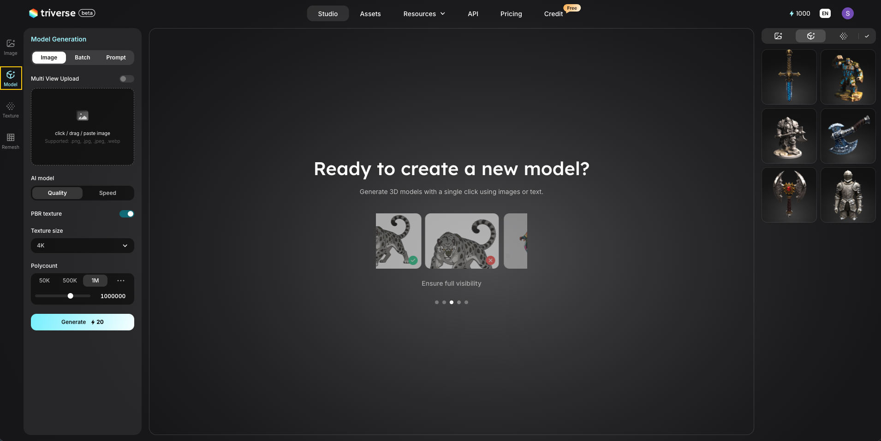Screen dimensions: 881x441
Task: Switch AI model to Speed mode
Action: click(x=108, y=193)
